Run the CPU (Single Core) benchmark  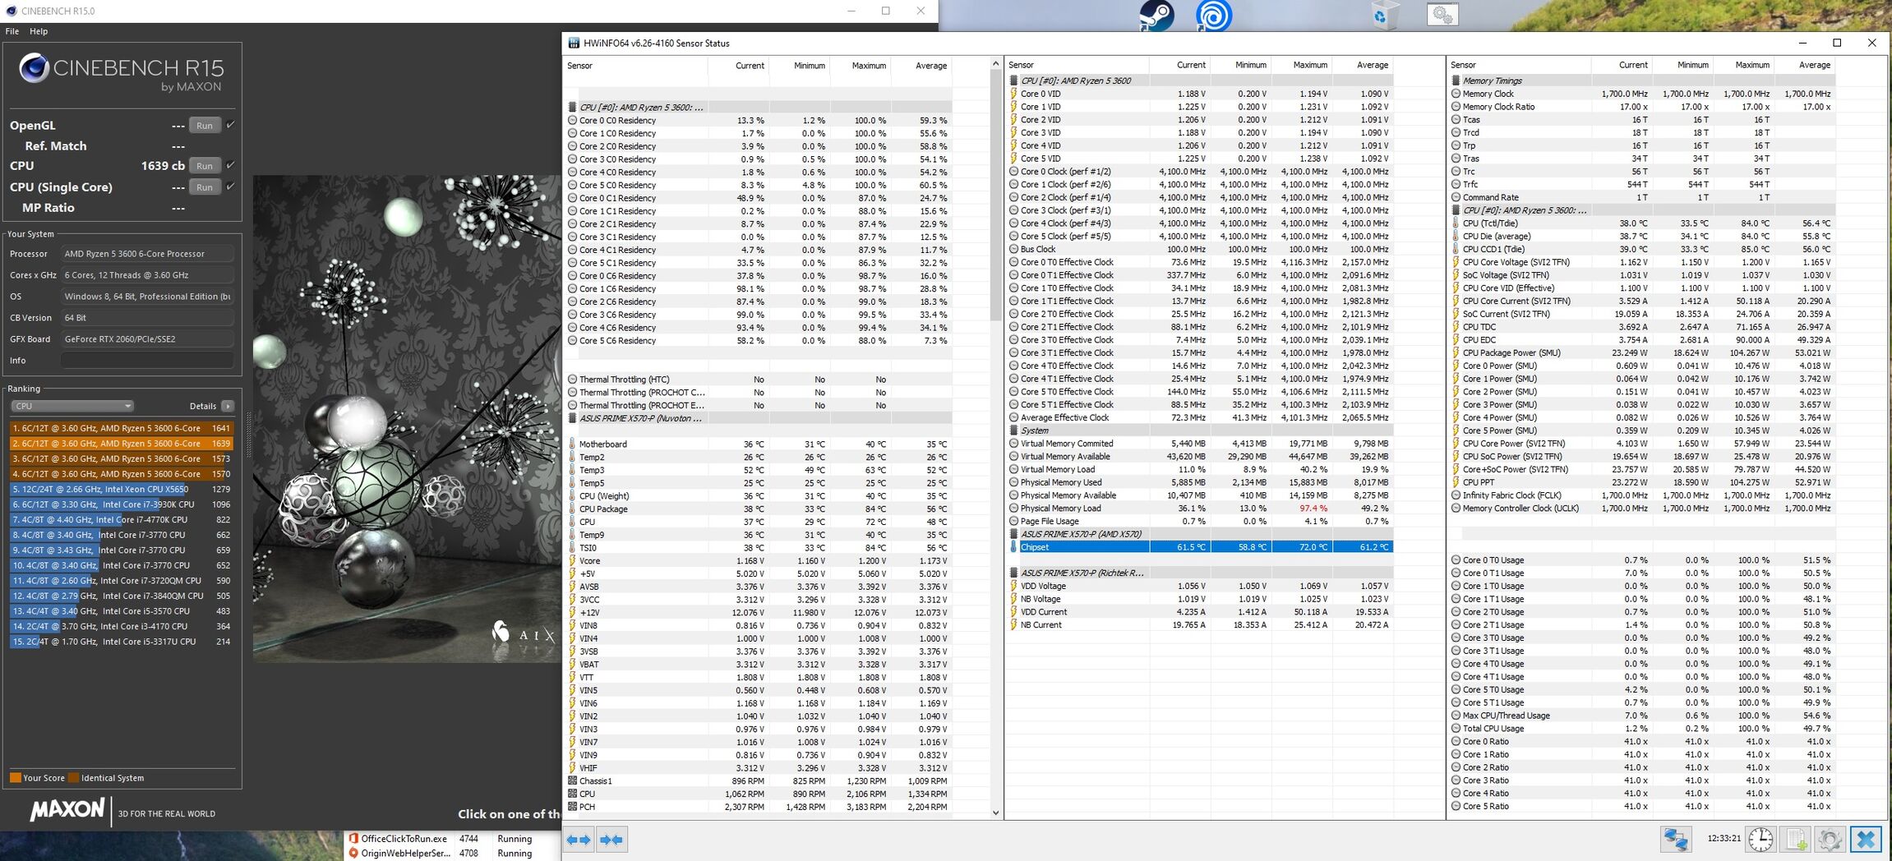pyautogui.click(x=205, y=186)
